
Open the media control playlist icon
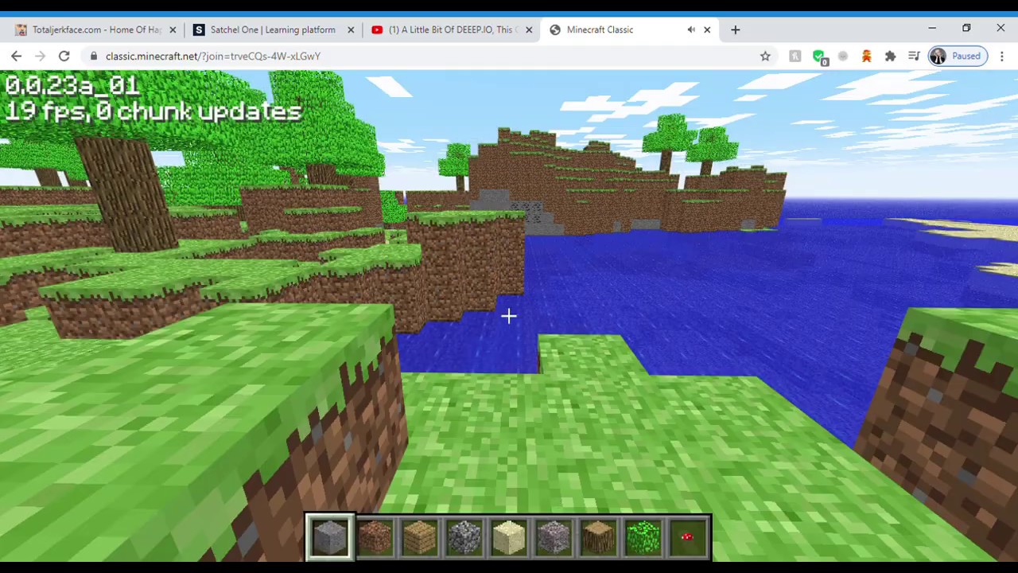(x=914, y=56)
